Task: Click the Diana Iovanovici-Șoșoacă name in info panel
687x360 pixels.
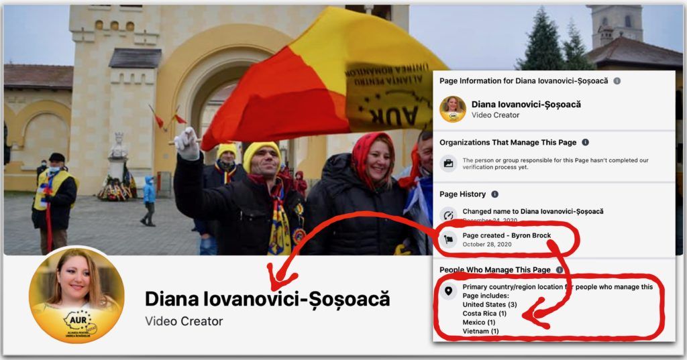Action: coord(526,104)
